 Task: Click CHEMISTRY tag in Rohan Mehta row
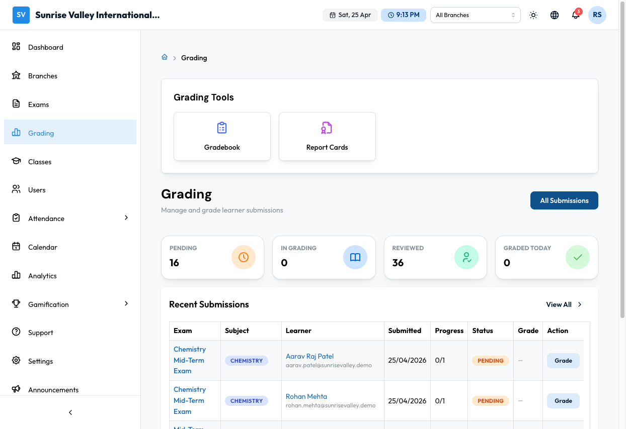click(247, 401)
